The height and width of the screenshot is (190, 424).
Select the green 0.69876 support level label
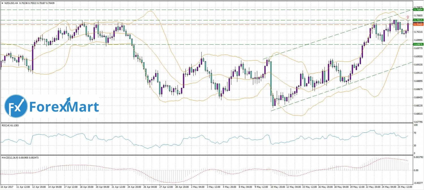click(418, 44)
